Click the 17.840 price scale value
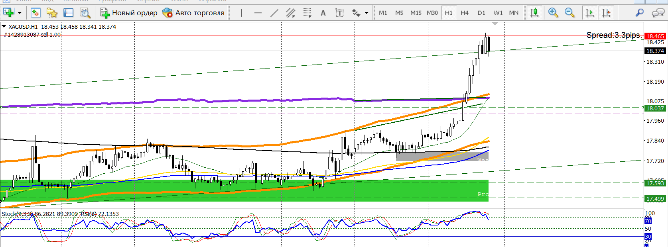Screen dimensions: 668x247 click(655, 141)
